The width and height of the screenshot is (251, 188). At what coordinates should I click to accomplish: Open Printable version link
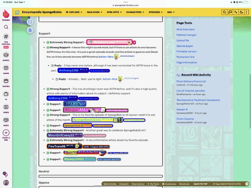187,51
